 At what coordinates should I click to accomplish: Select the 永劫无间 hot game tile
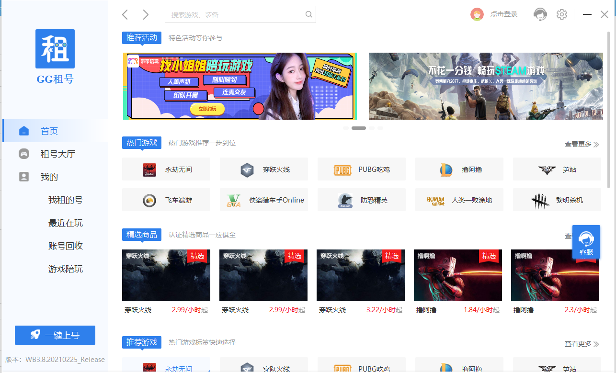click(x=166, y=170)
